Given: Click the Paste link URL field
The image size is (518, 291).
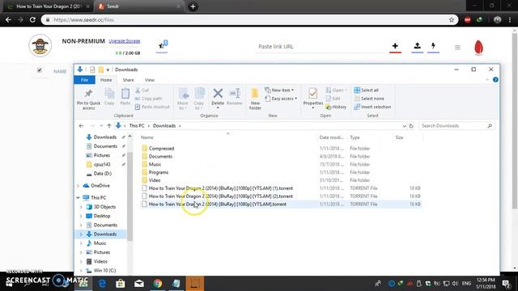Looking at the screenshot, I should pyautogui.click(x=321, y=47).
